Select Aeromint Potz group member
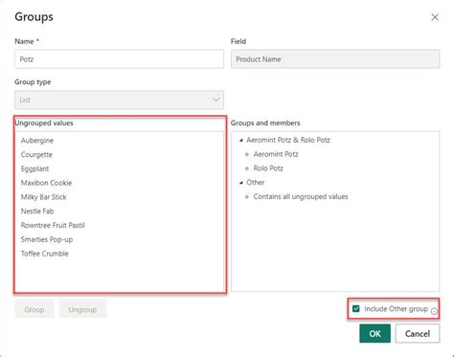 pyautogui.click(x=276, y=154)
